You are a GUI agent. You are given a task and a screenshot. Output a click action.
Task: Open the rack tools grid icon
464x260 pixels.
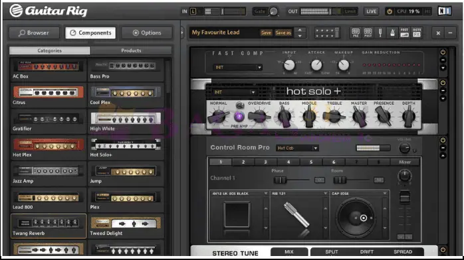click(x=327, y=32)
